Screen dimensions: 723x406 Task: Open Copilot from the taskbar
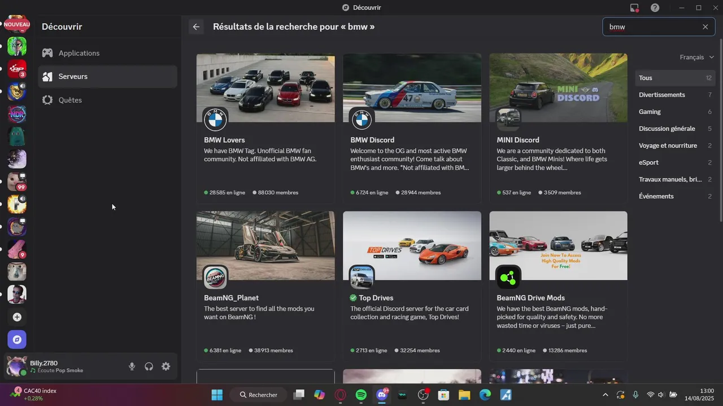click(320, 395)
